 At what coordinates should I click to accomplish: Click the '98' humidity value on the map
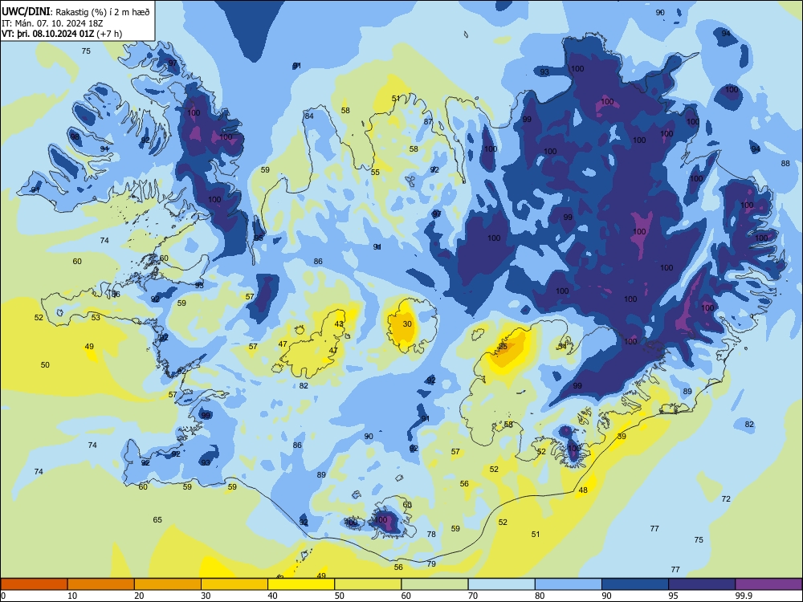[x=75, y=136]
